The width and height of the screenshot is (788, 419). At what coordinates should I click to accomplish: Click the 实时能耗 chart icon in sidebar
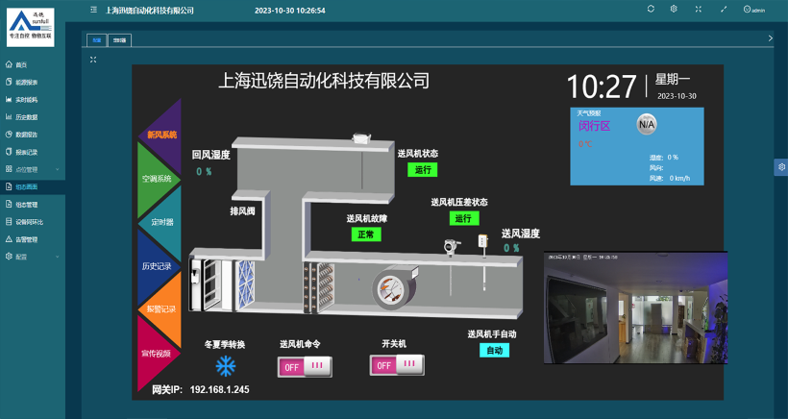pyautogui.click(x=9, y=100)
